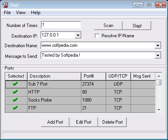Click the port number 27374 cell
168x140 pixels.
[94, 84]
